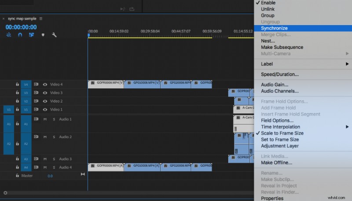Screen dimensions: 352x201
Task: Select A-Cam clip on Video 1 track
Action: point(244,110)
